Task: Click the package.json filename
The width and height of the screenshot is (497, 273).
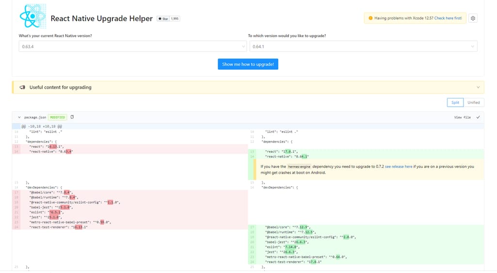Action: [x=35, y=117]
